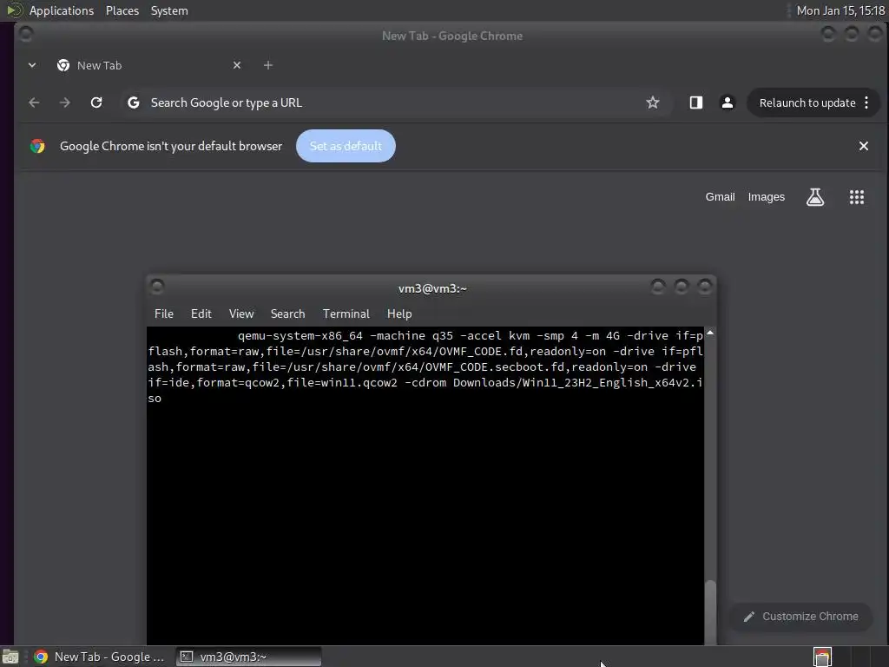Click the terminal title vm3@vm3:~

pos(432,288)
